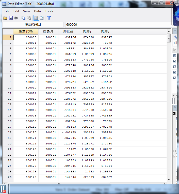Viewport: 179px width, 194px height.
Task: Select cell 600001 in 股票代码 column
Action: [x=26, y=43]
